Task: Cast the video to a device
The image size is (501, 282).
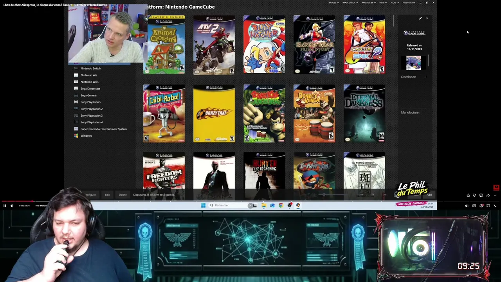Action: pyautogui.click(x=488, y=206)
